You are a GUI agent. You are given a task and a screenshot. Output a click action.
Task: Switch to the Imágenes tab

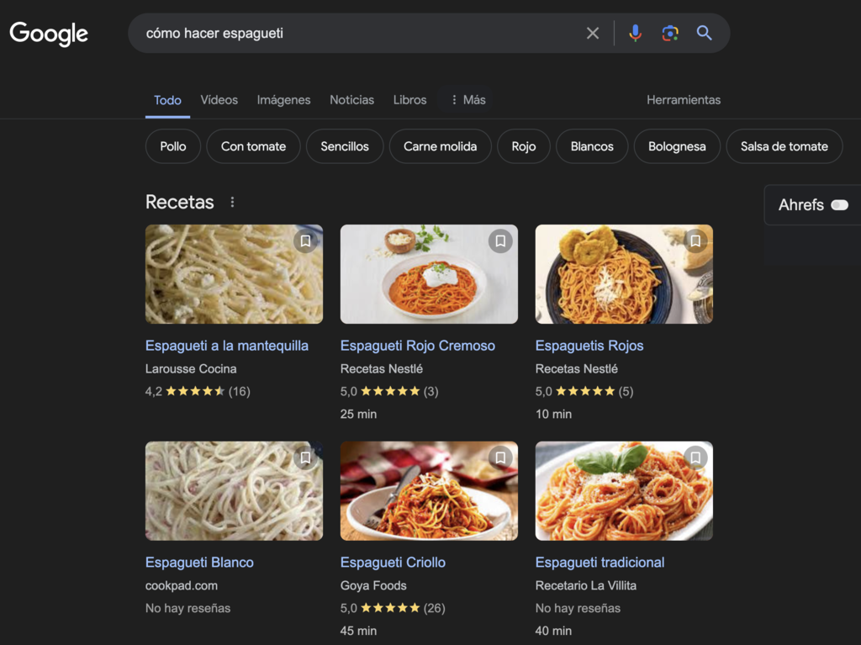coord(283,99)
